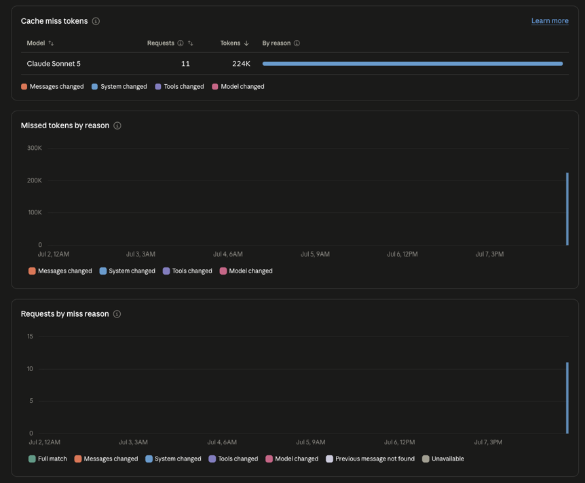Click the 11 requests value

pos(185,64)
